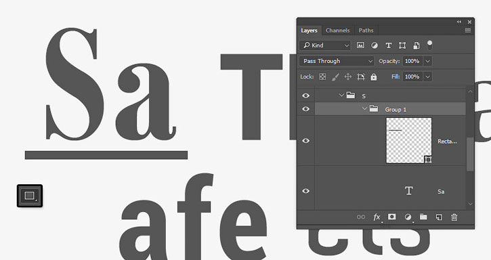The image size is (491, 260).
Task: Lock layer position
Action: [348, 77]
